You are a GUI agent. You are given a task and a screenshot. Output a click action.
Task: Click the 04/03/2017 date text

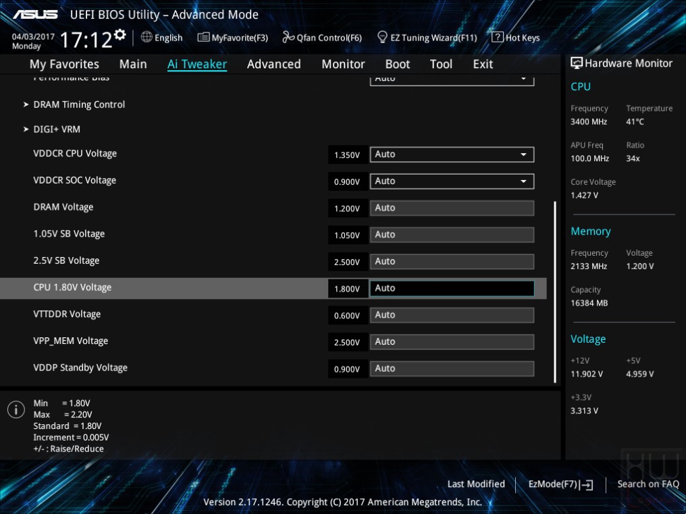tap(33, 36)
